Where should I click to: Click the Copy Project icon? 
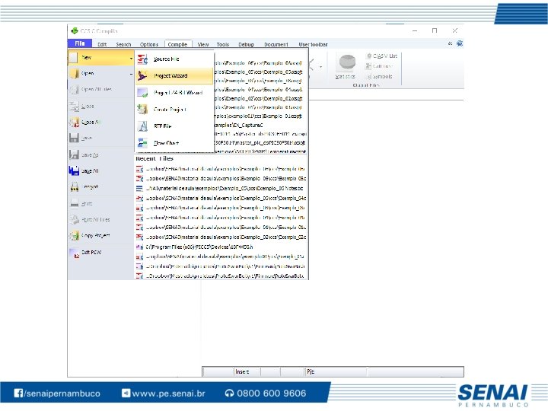[74, 235]
